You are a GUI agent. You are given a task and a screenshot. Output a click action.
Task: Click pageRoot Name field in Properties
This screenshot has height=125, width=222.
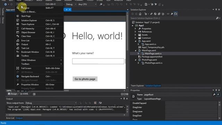click(178, 94)
